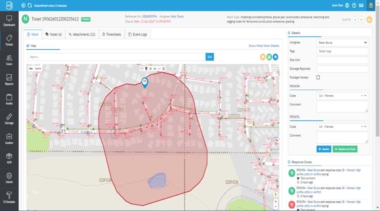Click the user profile icon beside John Doe

coord(347,5)
